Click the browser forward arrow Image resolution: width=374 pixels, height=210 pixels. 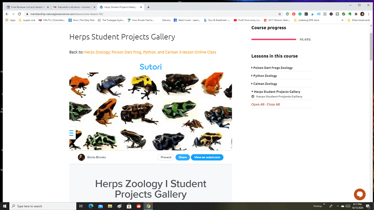pyautogui.click(x=13, y=14)
